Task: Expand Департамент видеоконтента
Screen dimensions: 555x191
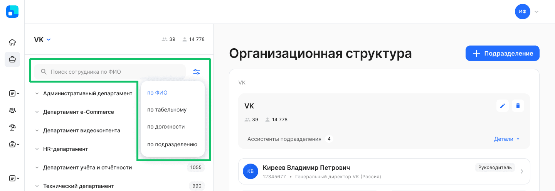Action: (37, 130)
